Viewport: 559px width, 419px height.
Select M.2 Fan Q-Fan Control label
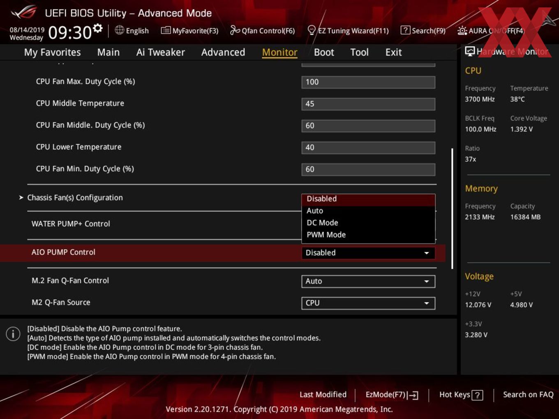[70, 281]
